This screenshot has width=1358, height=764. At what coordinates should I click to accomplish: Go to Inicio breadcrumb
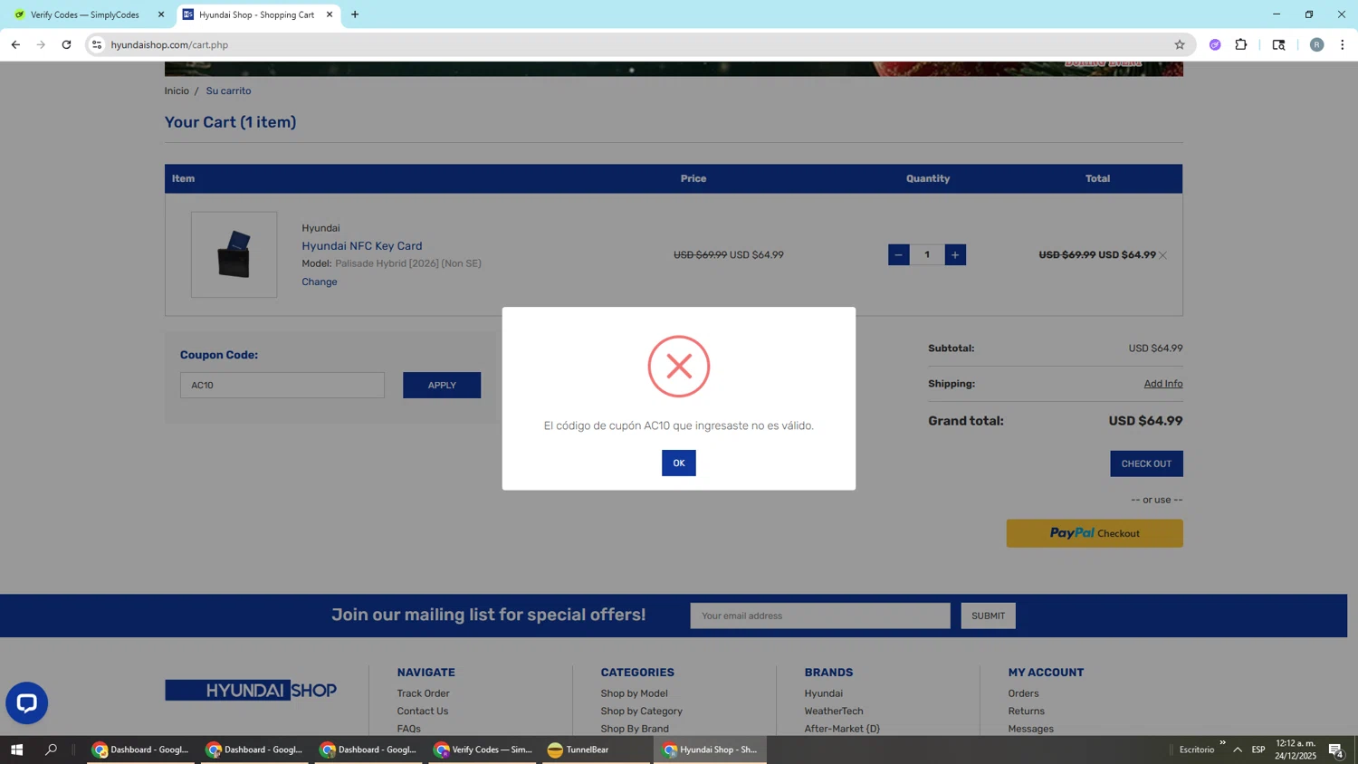(177, 91)
